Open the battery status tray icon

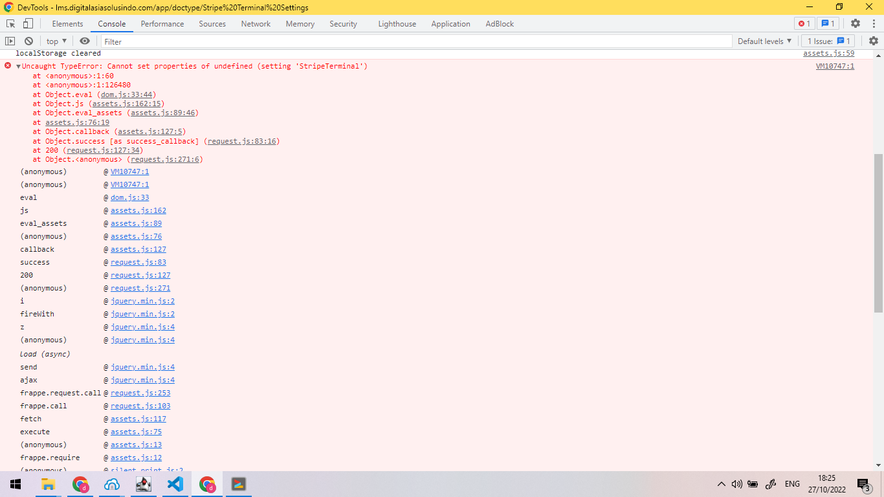click(x=753, y=484)
